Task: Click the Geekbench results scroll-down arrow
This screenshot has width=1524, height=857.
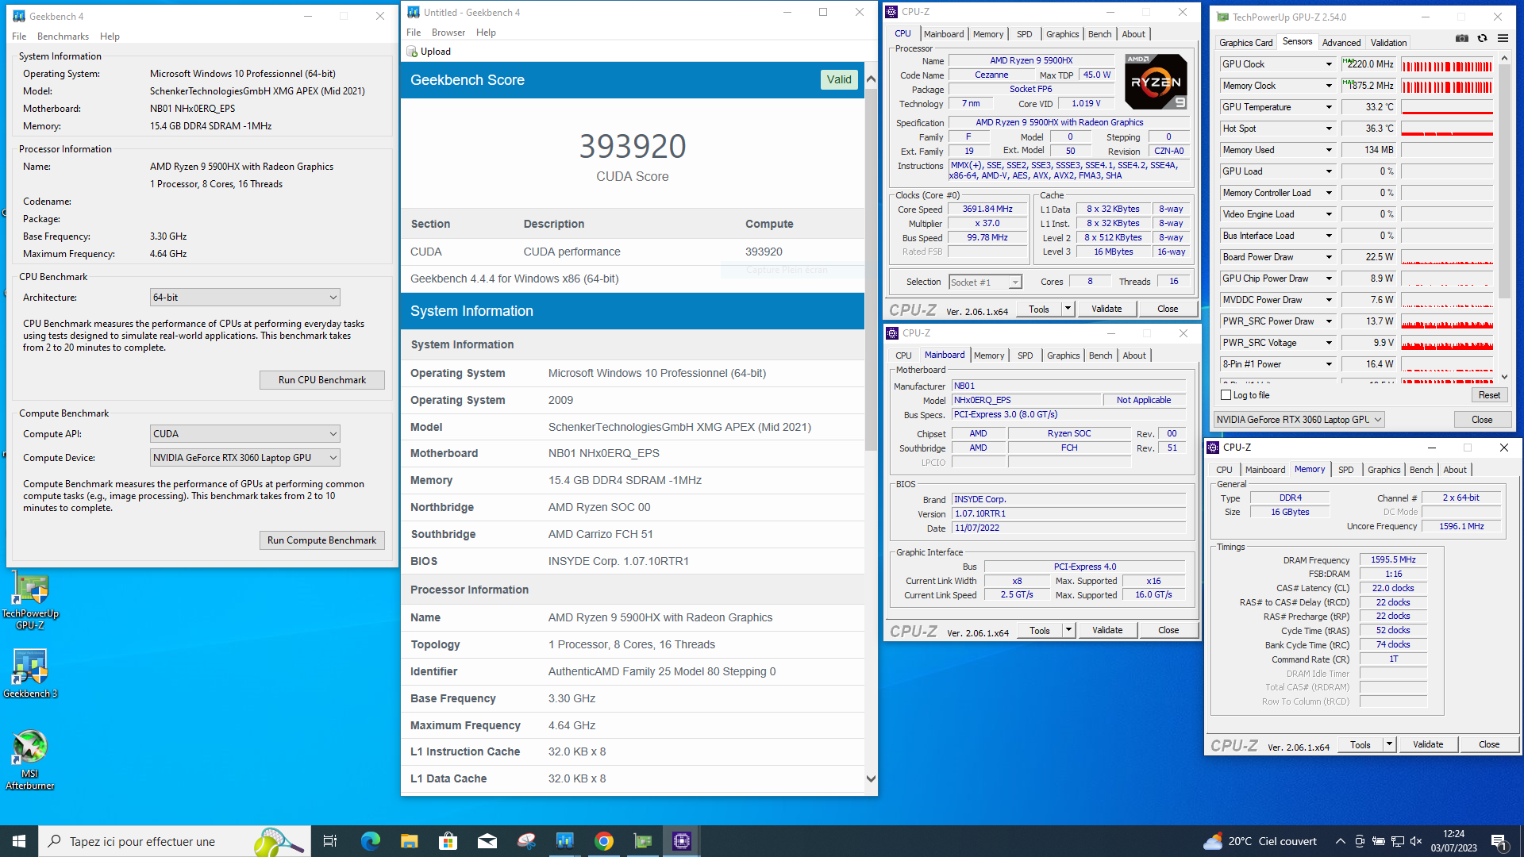Action: point(871,778)
